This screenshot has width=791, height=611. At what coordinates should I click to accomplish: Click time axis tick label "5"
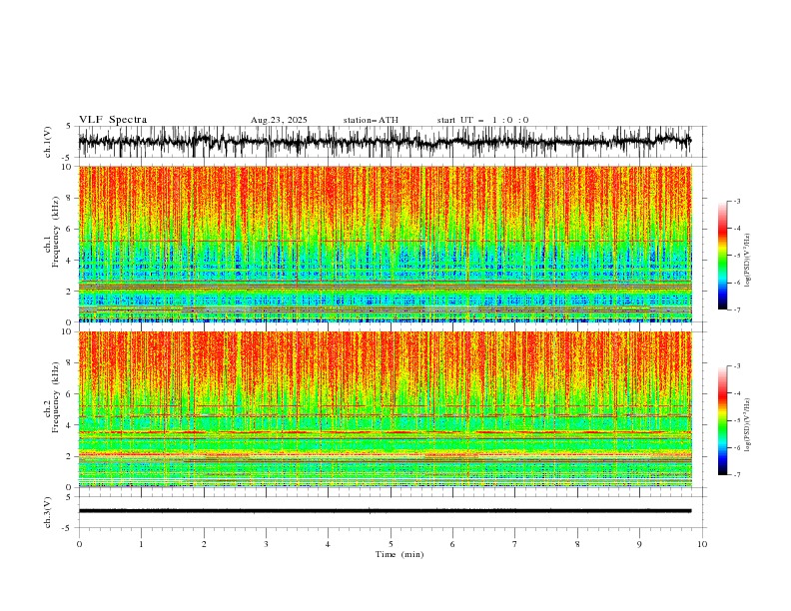[391, 544]
